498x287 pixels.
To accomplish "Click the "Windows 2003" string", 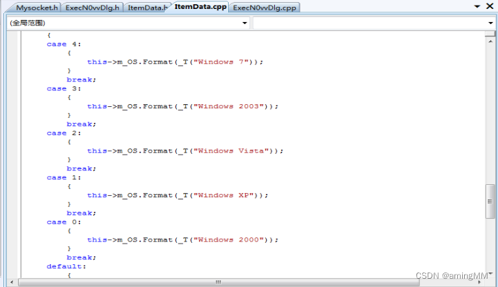I will click(229, 106).
